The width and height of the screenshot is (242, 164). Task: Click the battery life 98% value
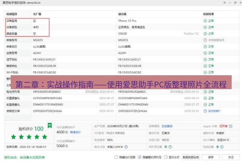coord(110,140)
